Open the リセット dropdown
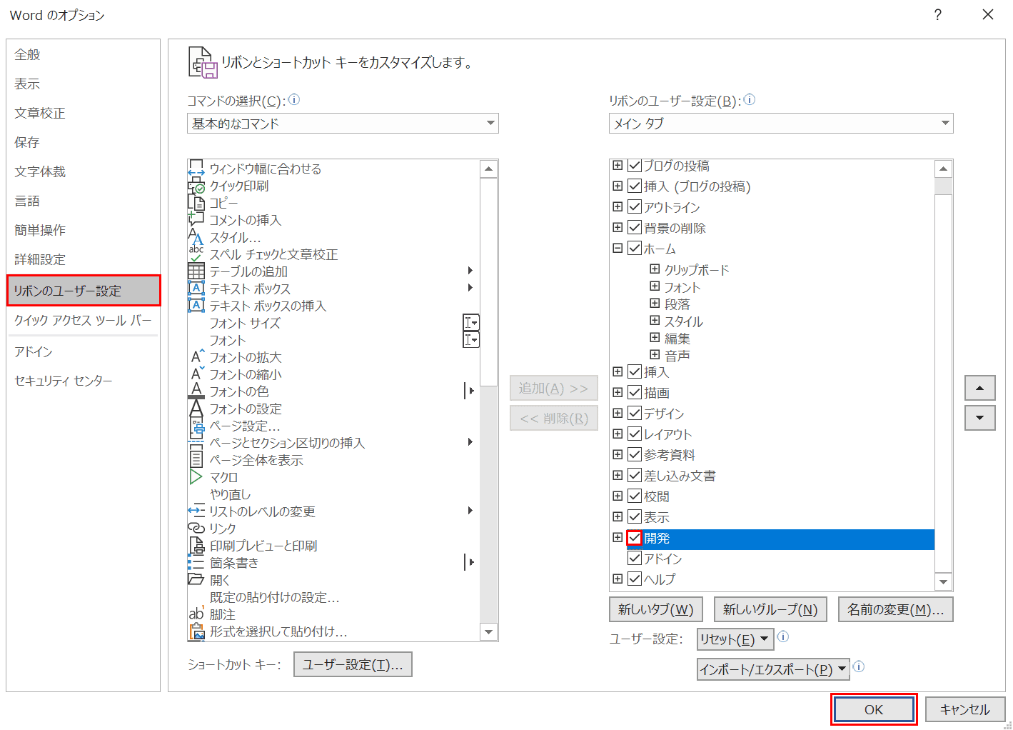This screenshot has width=1013, height=730. click(735, 639)
